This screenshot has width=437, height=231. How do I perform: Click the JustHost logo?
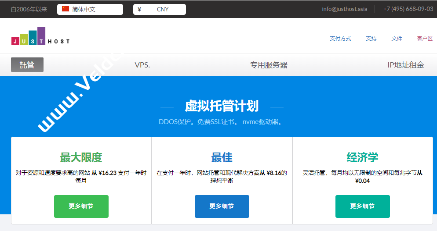pyautogui.click(x=40, y=36)
